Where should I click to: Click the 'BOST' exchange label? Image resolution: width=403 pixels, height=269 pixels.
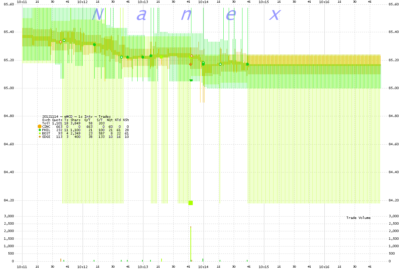coord(46,133)
